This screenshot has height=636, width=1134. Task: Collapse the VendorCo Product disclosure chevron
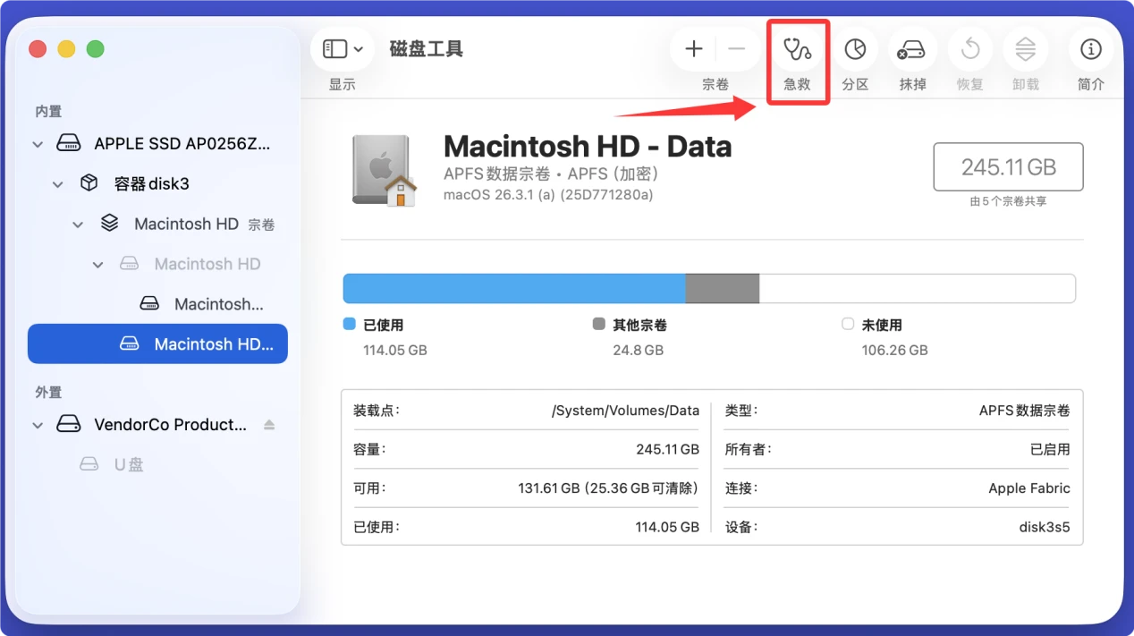pyautogui.click(x=38, y=425)
